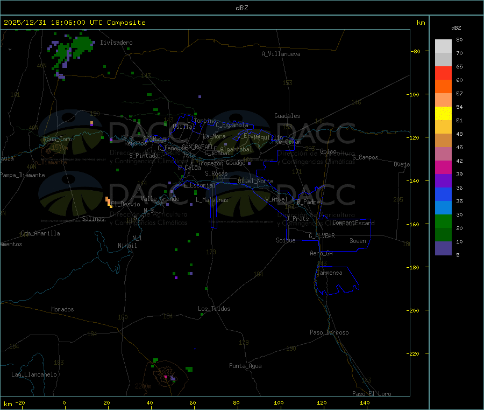
Task: Click the magenta 39 dBZ legend swatch
Action: (x=443, y=167)
